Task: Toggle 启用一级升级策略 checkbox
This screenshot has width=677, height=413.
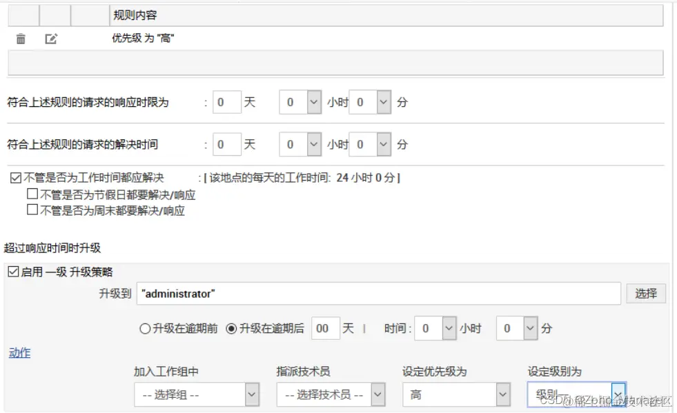Action: pyautogui.click(x=13, y=272)
